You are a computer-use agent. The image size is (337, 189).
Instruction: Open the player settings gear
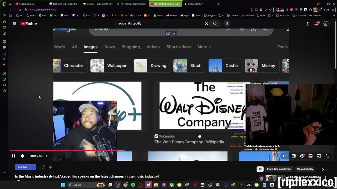tap(302, 156)
